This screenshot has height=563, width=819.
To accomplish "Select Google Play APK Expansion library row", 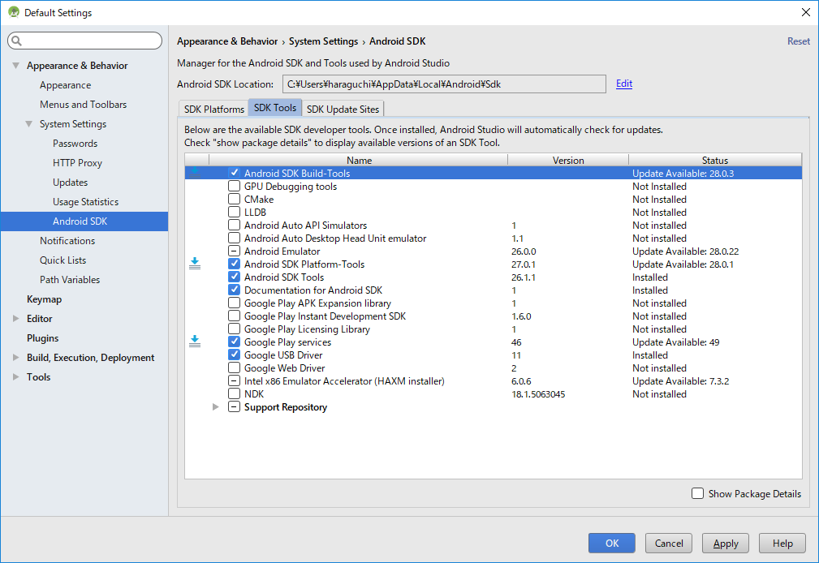I will (x=493, y=303).
